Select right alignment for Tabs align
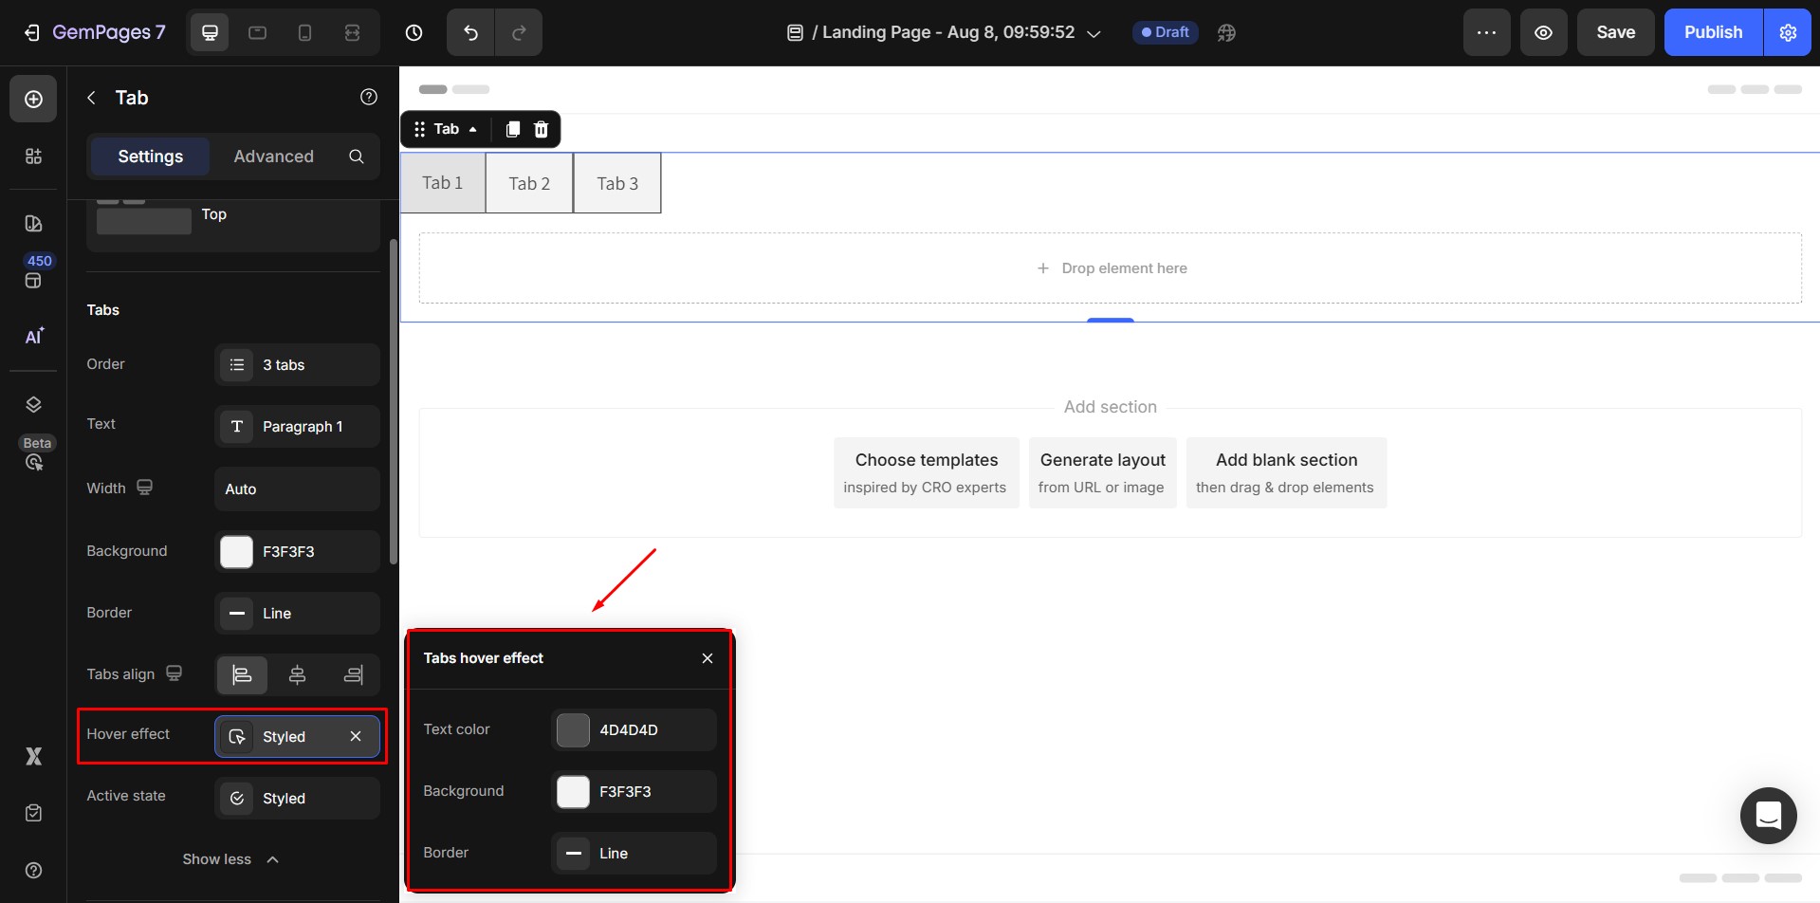The image size is (1820, 903). [x=352, y=674]
